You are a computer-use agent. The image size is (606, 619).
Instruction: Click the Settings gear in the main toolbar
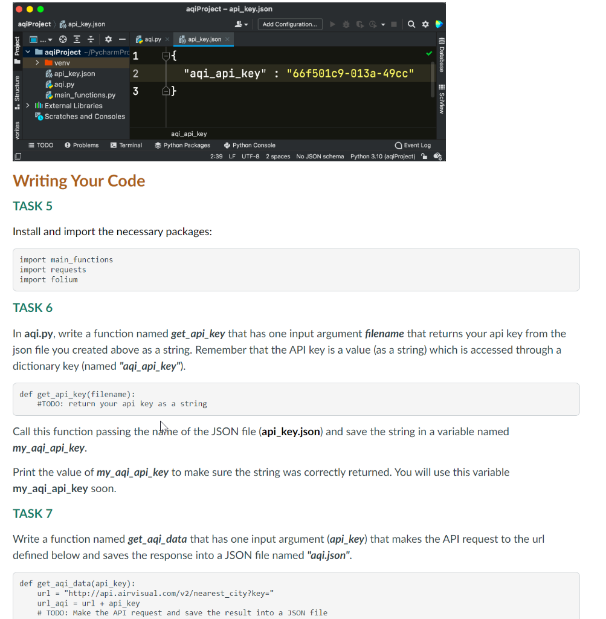point(425,24)
